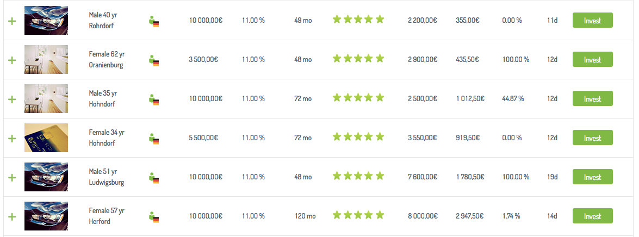Invest in the Female 62 yr Oranienburg loan
This screenshot has width=639, height=237.
point(592,60)
